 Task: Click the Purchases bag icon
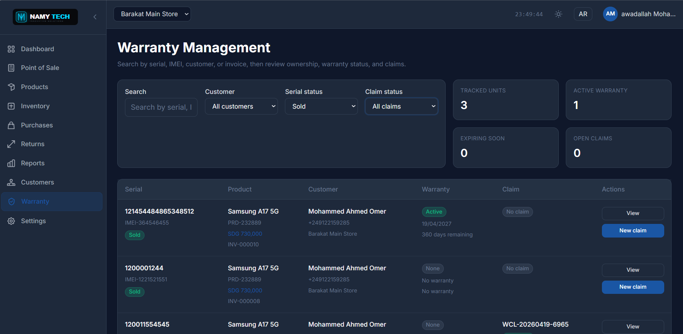click(x=11, y=125)
